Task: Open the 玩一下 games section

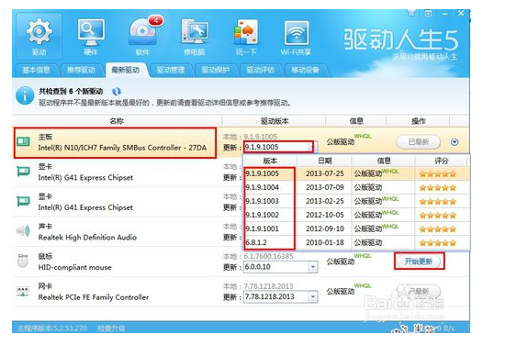Action: 246,37
